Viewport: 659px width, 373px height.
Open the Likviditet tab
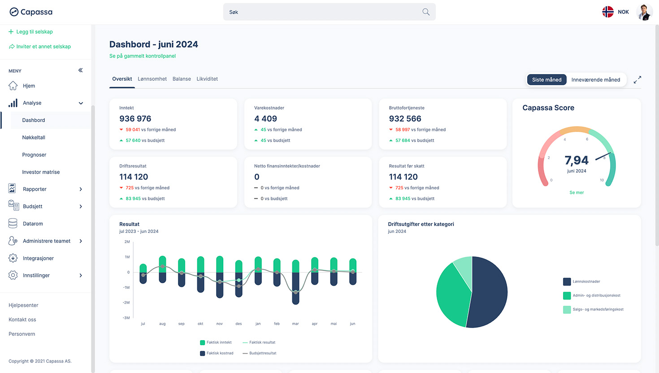click(207, 79)
